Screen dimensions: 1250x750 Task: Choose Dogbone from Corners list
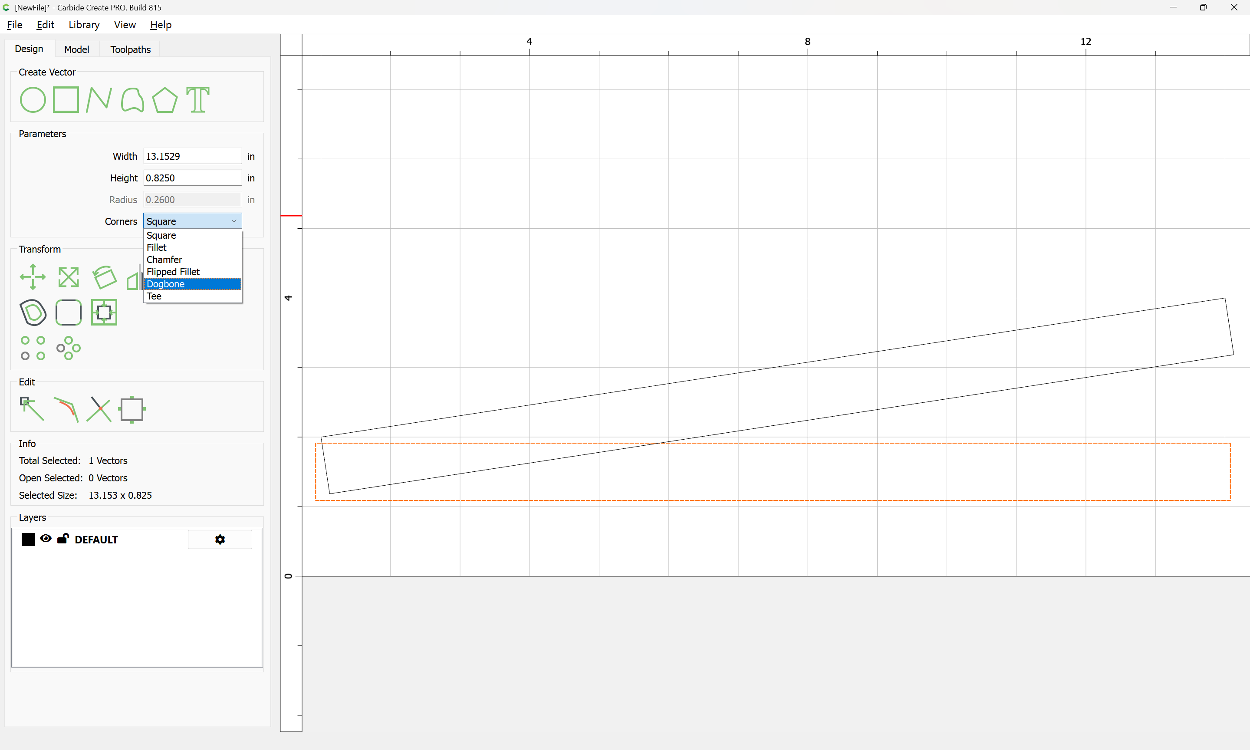(x=193, y=284)
